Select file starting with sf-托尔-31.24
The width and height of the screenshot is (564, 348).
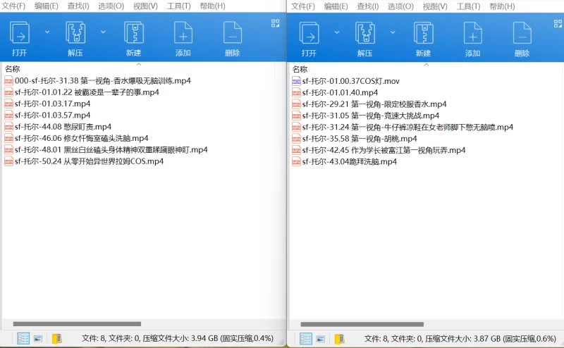tap(403, 128)
